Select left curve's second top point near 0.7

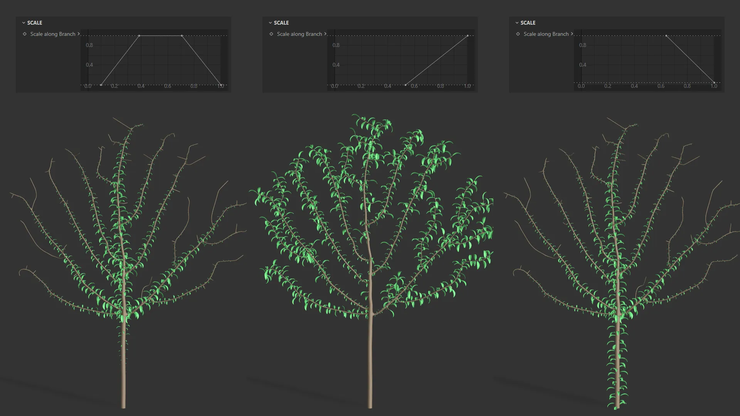pos(182,36)
